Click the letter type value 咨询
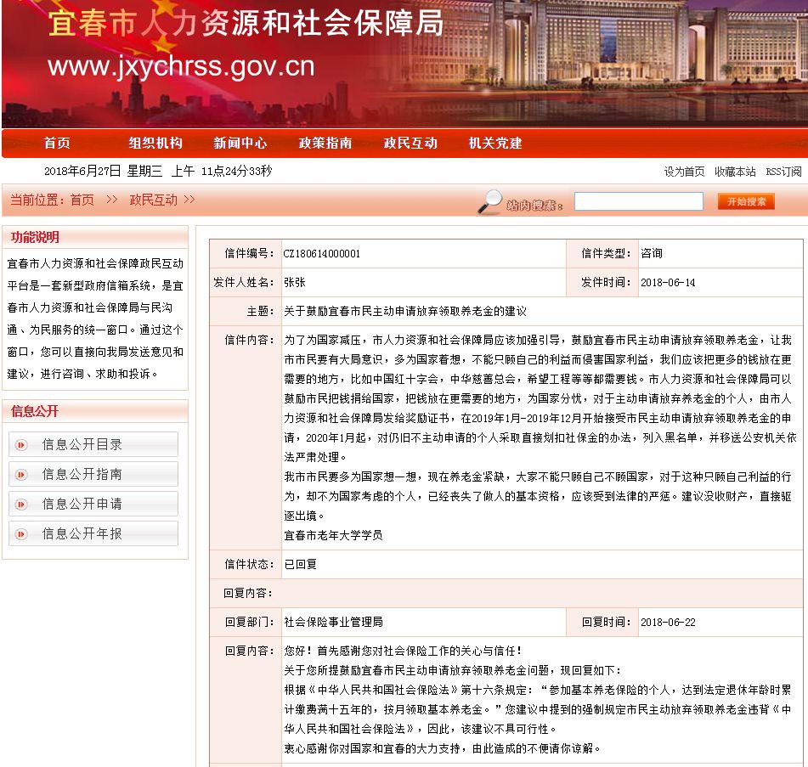 coord(652,253)
